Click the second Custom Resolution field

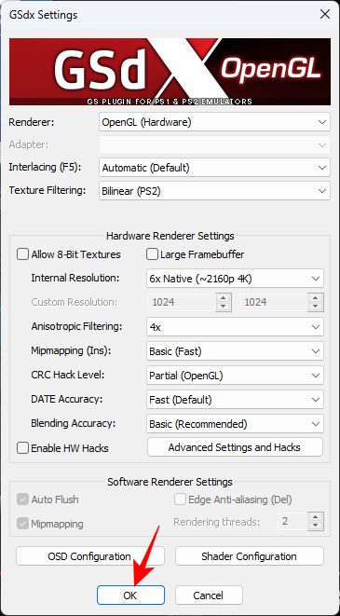(274, 303)
